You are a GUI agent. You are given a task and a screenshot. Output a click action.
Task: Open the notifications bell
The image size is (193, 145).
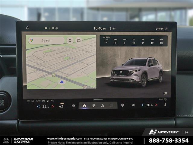[x=27, y=28]
